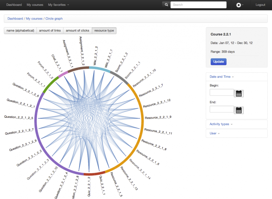
Task: Select the resource type sorting option
Action: click(x=104, y=30)
